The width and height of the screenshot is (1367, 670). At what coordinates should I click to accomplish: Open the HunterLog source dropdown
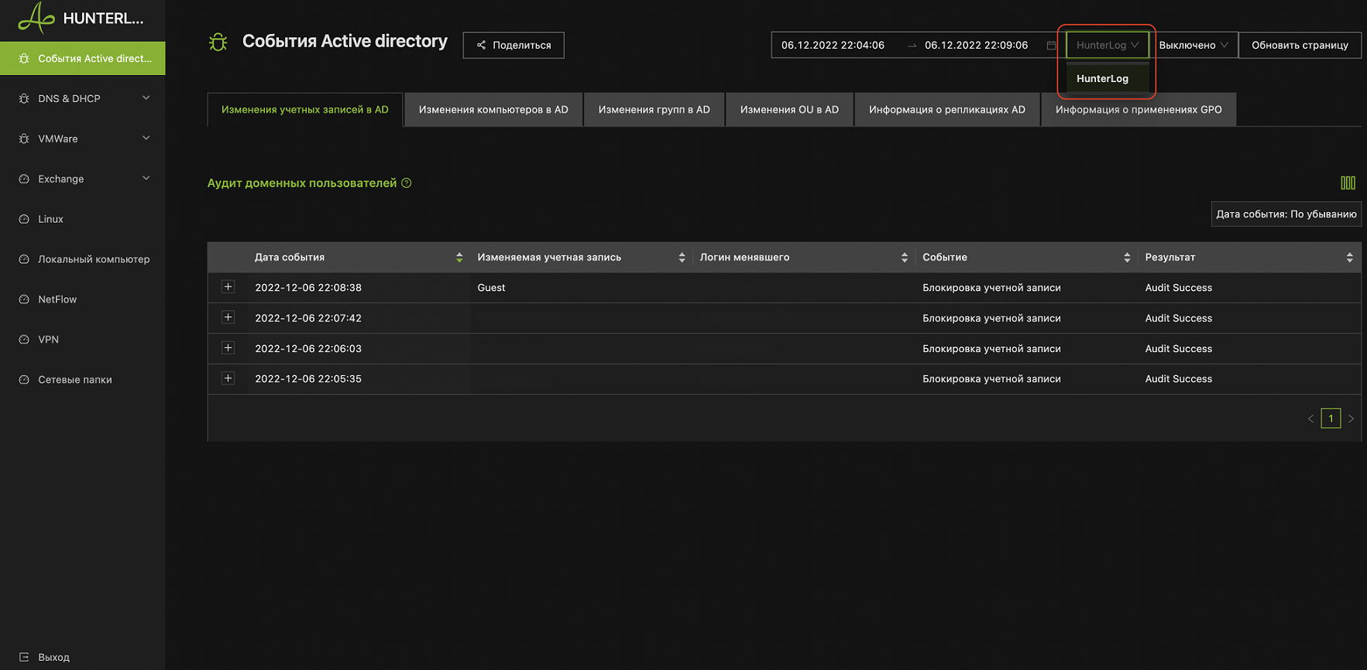point(1108,45)
